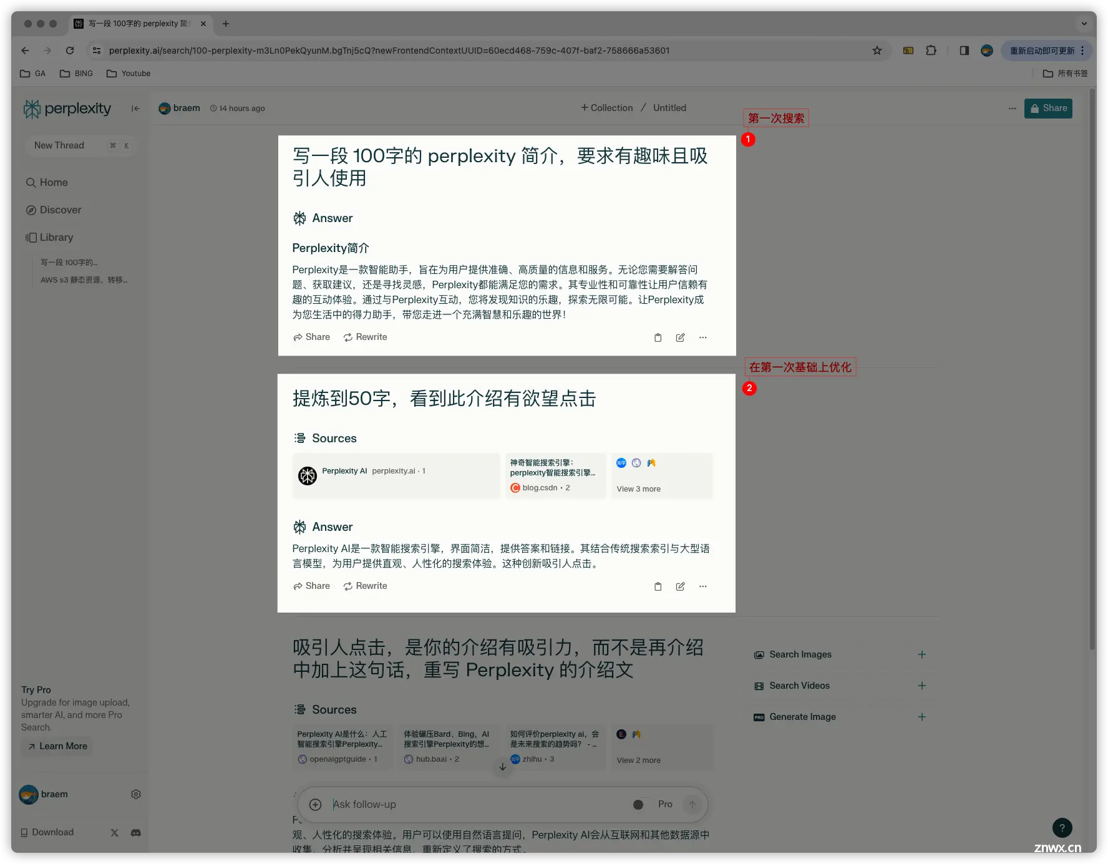Image resolution: width=1108 pixels, height=864 pixels.
Task: Click the Untitled thread title
Action: pos(669,108)
